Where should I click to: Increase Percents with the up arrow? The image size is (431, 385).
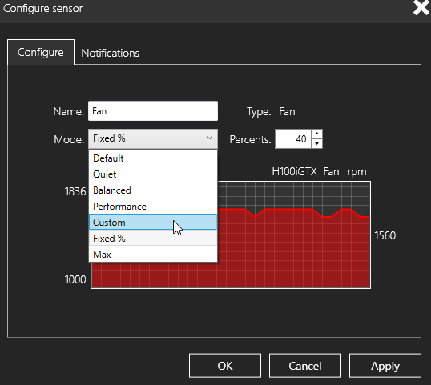(317, 134)
